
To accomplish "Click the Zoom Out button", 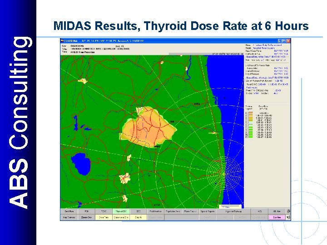I will [x=86, y=217].
